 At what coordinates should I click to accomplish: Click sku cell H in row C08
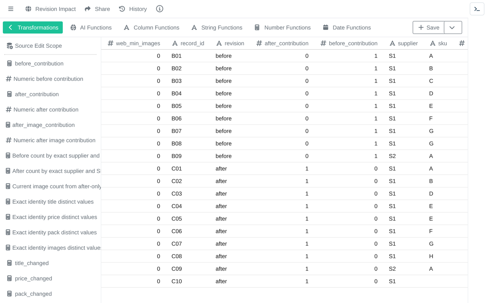click(x=431, y=256)
